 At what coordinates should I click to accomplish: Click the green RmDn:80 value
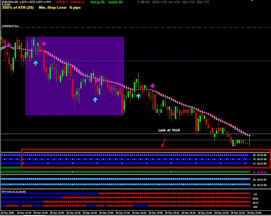pos(115,2)
